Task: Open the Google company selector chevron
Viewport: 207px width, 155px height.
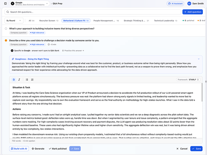Action: pos(47,4)
